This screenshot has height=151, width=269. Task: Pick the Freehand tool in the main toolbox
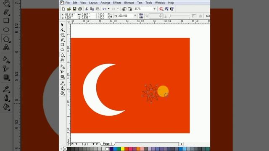coord(62,40)
